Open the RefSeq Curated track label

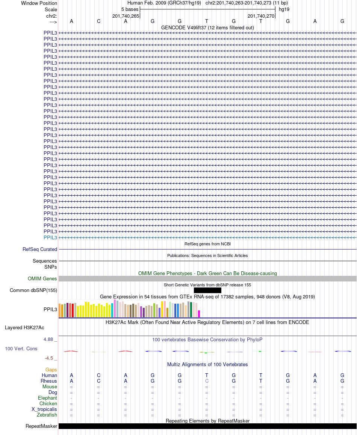coord(40,249)
